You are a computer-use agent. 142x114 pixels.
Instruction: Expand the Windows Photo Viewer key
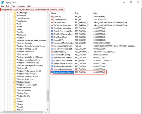tap(12, 74)
